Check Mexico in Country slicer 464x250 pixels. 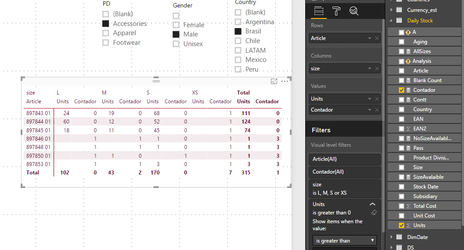[238, 60]
